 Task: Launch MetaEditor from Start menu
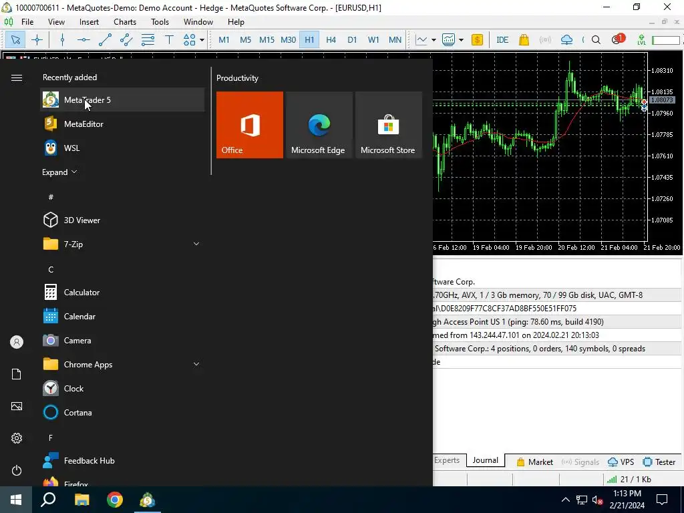123,124
